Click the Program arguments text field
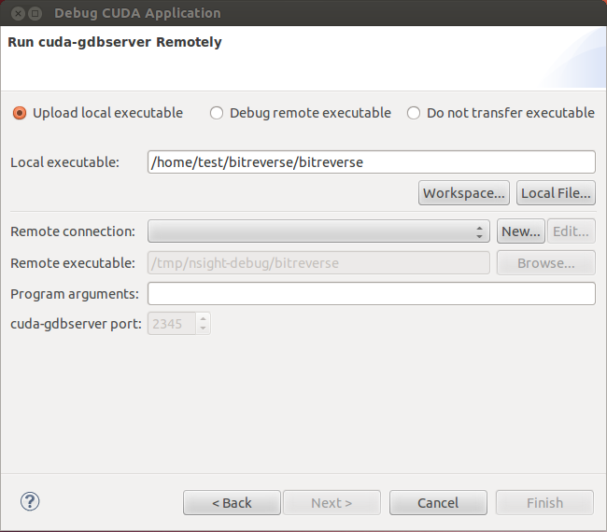The height and width of the screenshot is (532, 607). (371, 294)
